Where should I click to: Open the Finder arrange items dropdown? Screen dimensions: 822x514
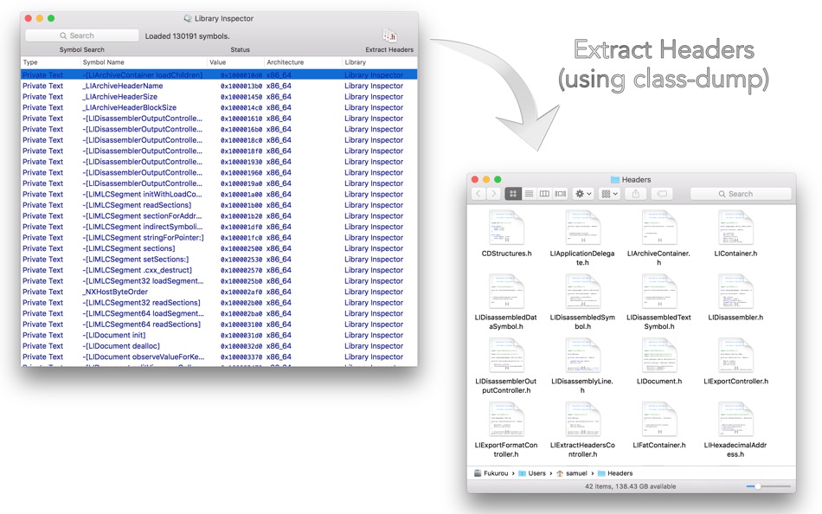coord(610,194)
